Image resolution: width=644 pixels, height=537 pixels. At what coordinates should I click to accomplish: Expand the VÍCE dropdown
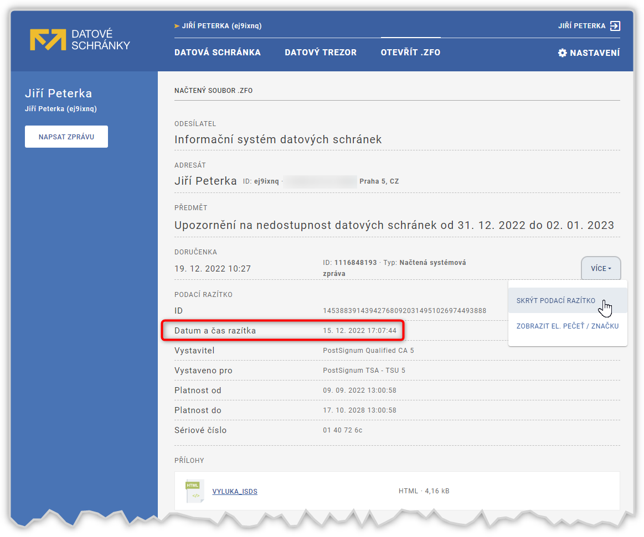601,268
